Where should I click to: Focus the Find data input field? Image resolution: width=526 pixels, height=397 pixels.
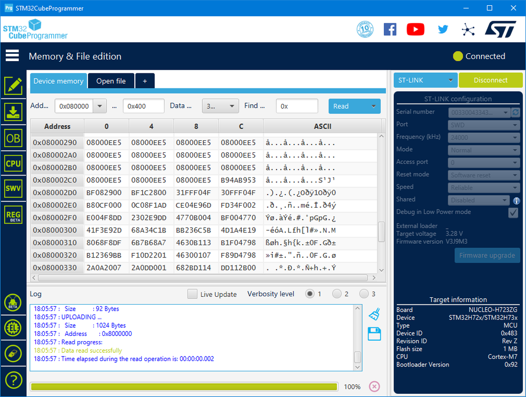tap(297, 106)
